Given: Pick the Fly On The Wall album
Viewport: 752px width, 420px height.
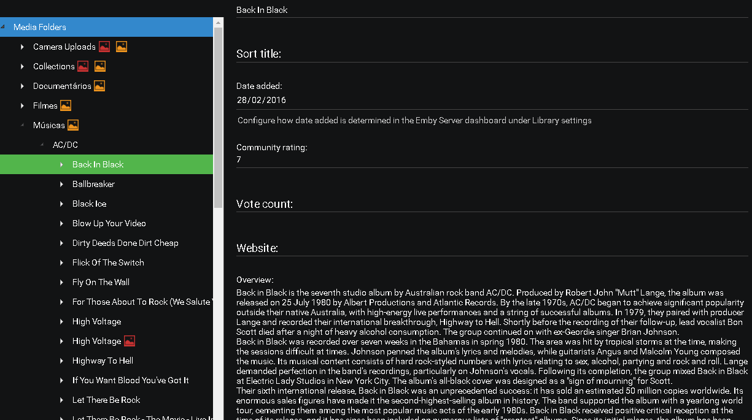Looking at the screenshot, I should pyautogui.click(x=101, y=282).
